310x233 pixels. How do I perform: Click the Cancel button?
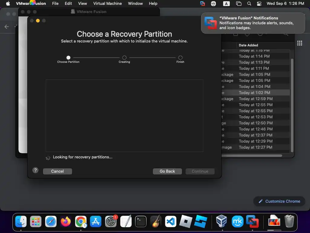tap(57, 171)
